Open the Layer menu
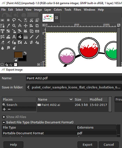Screen dimensions: 122x148 click(x=48, y=10)
